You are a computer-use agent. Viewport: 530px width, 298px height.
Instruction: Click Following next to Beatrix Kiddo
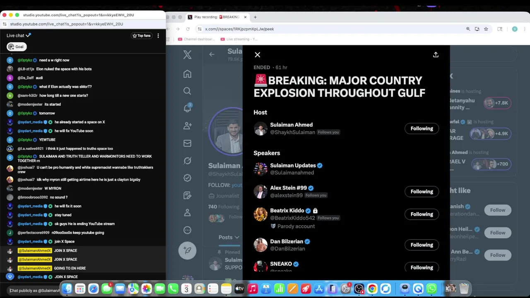coord(422,214)
